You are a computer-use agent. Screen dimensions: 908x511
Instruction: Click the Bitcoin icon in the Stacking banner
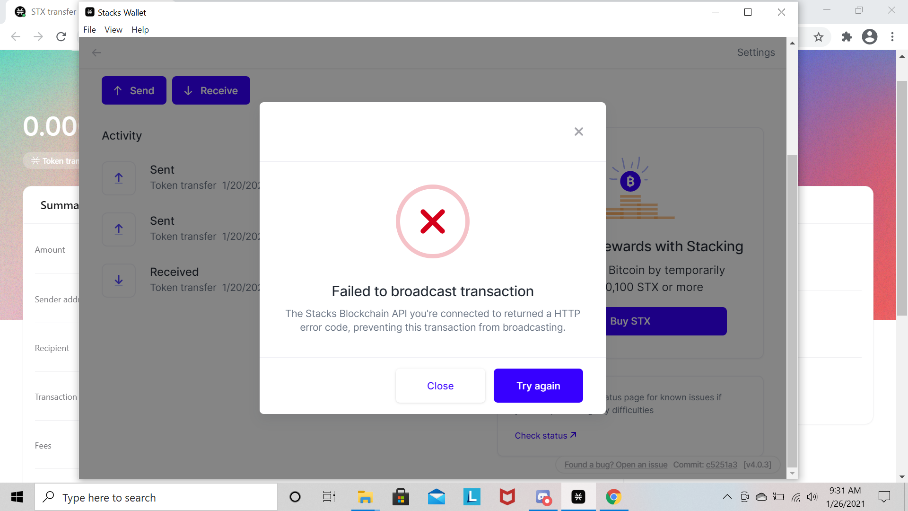pos(630,181)
